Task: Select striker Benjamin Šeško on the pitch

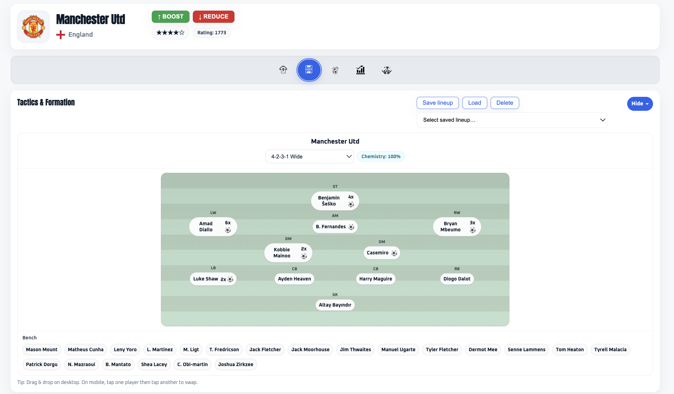Action: point(335,201)
